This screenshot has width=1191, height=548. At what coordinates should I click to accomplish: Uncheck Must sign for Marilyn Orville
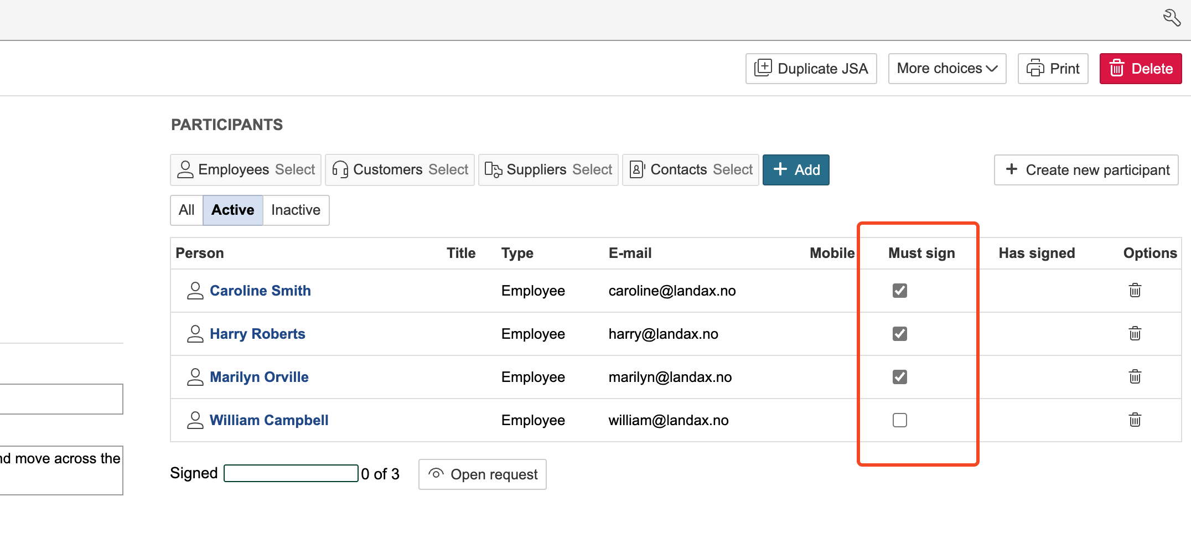899,377
